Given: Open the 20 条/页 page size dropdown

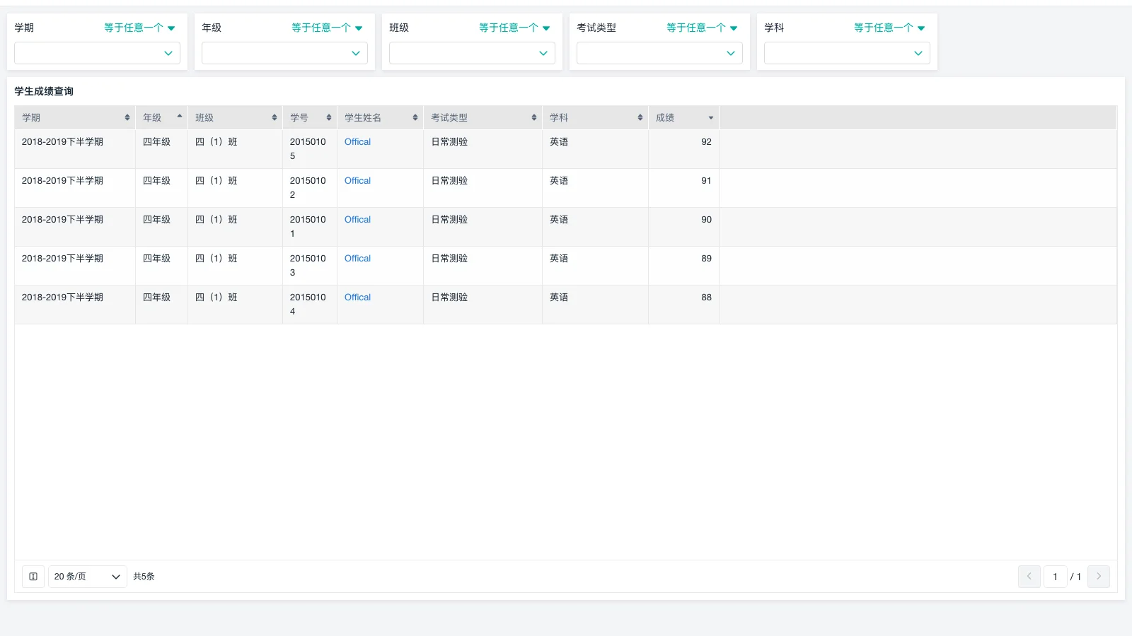Looking at the screenshot, I should pos(87,577).
